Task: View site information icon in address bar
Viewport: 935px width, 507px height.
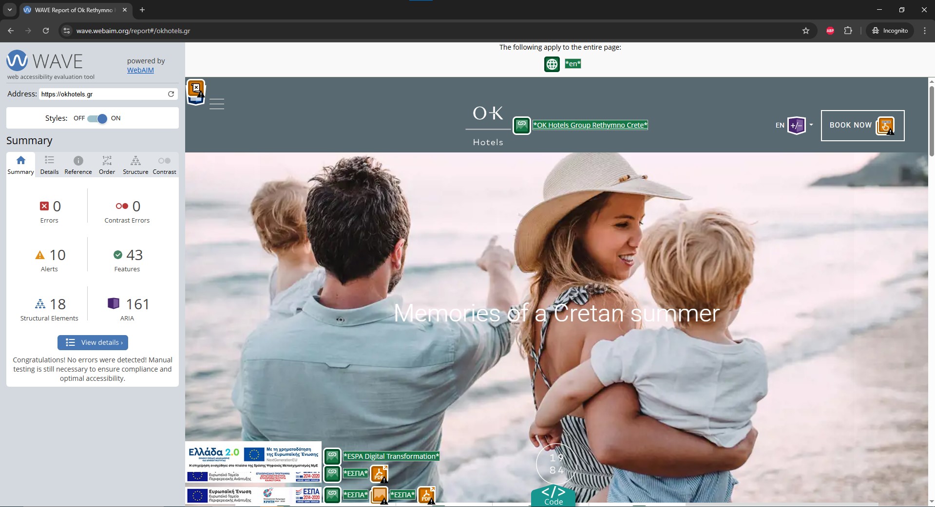Action: [67, 31]
